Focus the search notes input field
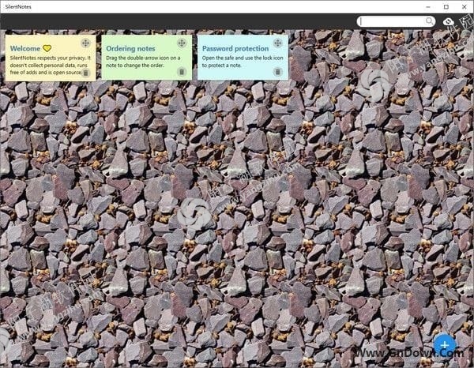Screen dimensions: 474x368 (x=391, y=21)
